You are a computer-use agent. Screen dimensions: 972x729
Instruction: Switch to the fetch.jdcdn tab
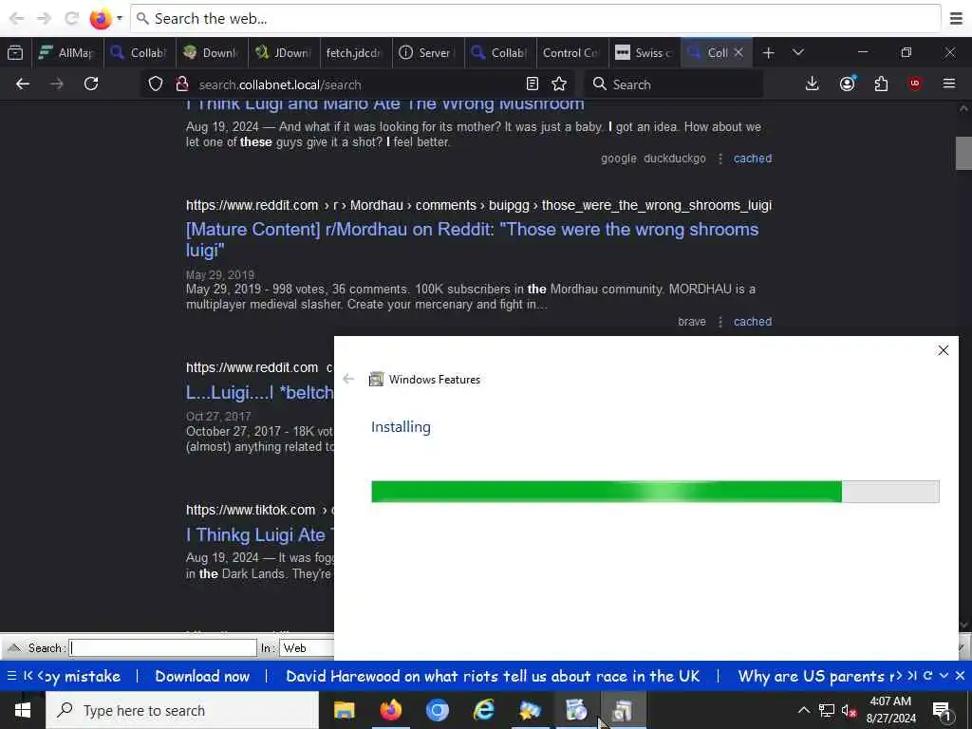pos(356,53)
